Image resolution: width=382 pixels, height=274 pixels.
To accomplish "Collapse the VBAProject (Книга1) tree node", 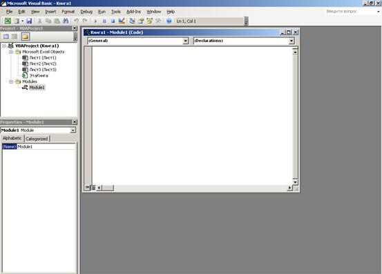I will tap(4, 46).
